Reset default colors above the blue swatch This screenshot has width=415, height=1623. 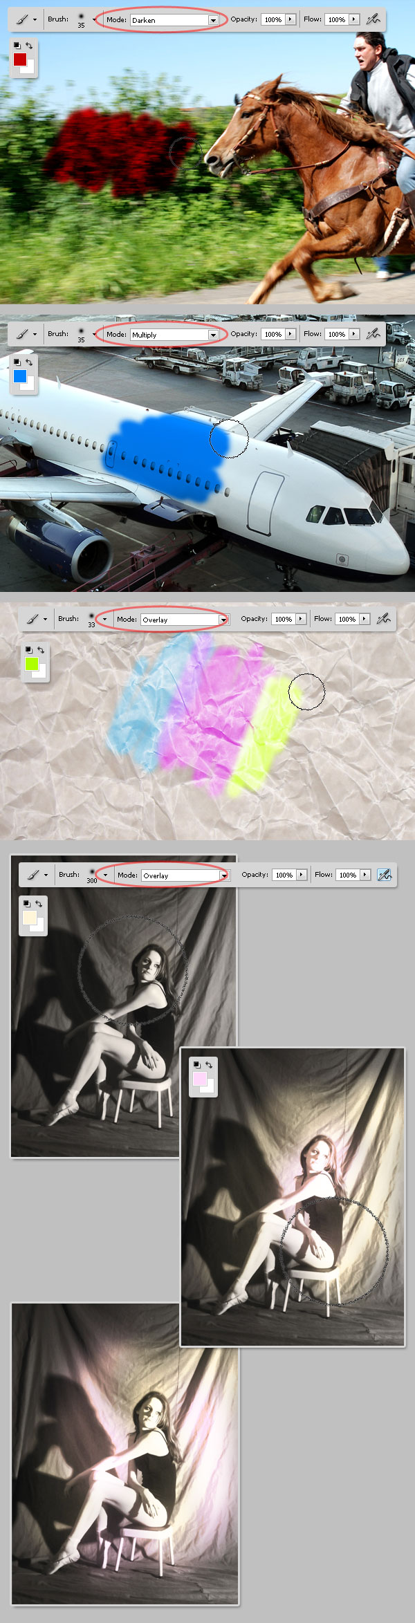[x=17, y=362]
